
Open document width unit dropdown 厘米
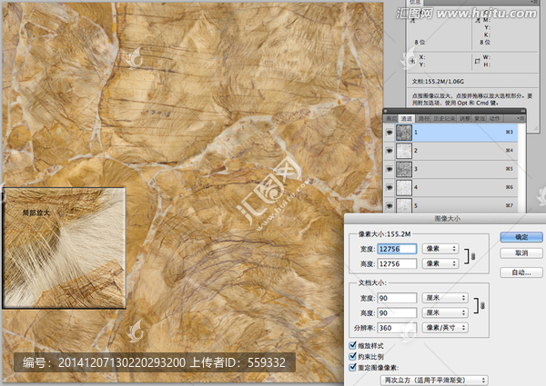pos(445,298)
